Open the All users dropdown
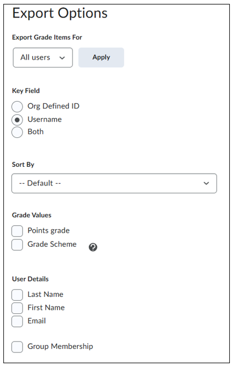The width and height of the screenshot is (232, 366). click(x=43, y=58)
